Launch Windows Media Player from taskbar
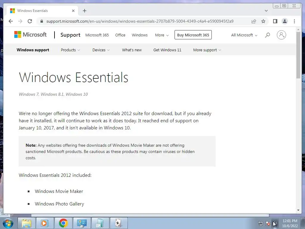This screenshot has height=229, width=305. click(x=45, y=223)
